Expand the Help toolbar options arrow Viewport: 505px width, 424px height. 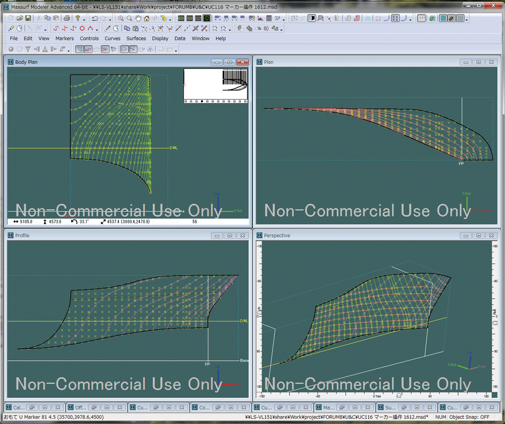coord(84,19)
